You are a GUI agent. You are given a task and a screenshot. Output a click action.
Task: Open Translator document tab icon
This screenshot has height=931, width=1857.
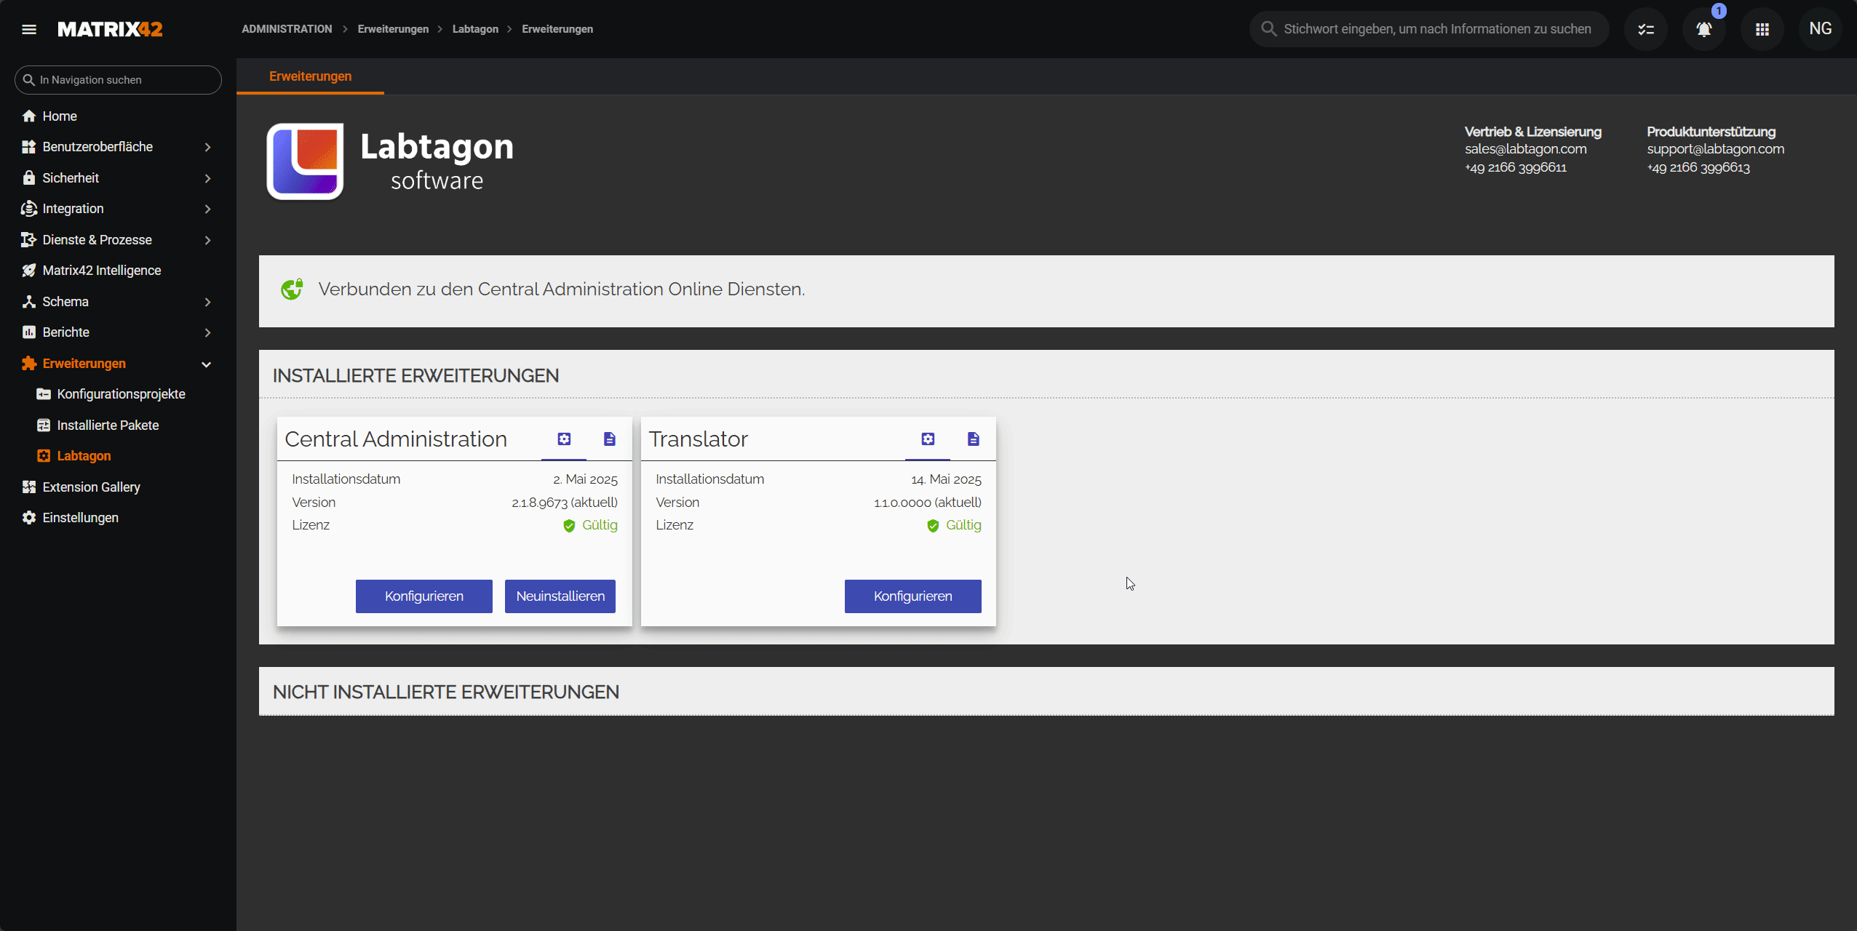coord(974,439)
